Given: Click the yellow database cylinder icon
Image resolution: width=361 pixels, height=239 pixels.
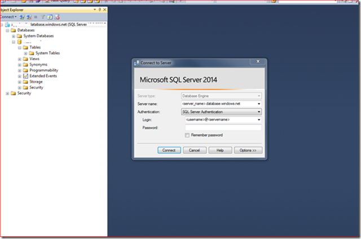Looking at the screenshot, I should click(20, 42).
